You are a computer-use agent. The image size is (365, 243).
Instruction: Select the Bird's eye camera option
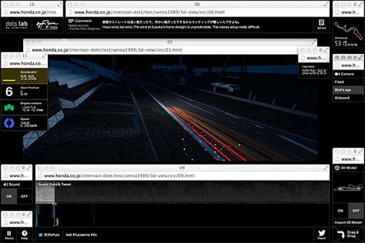[348, 90]
